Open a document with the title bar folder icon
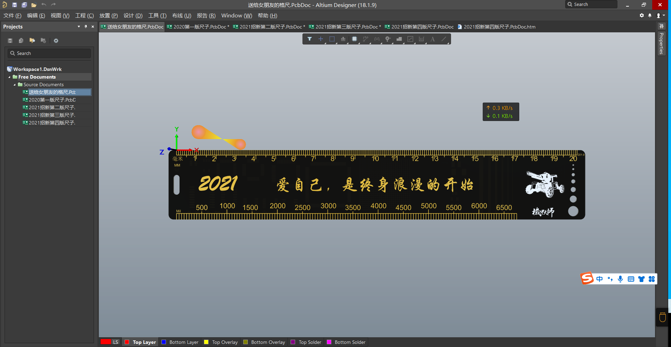 pos(34,5)
